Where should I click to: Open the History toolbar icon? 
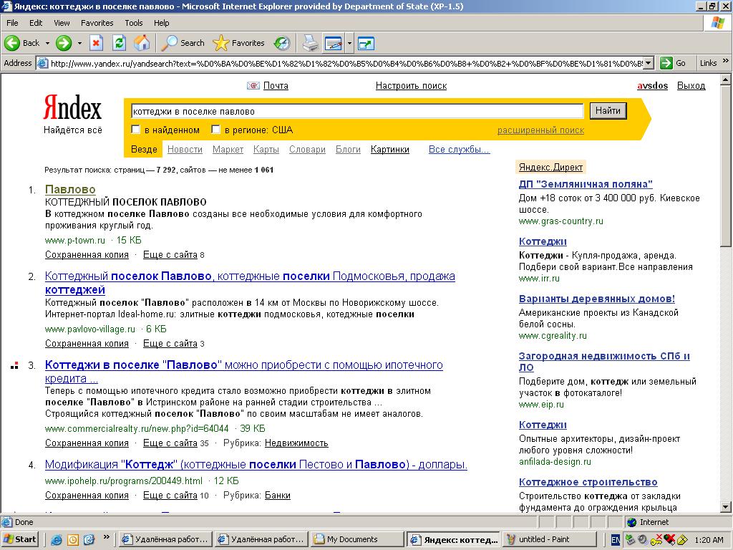tap(282, 43)
